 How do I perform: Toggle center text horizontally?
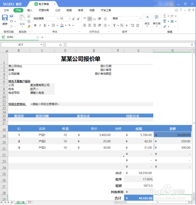click(x=90, y=25)
